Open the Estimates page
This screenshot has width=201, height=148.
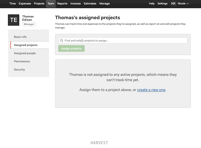(90, 4)
